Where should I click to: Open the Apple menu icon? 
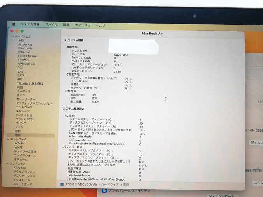(14, 24)
